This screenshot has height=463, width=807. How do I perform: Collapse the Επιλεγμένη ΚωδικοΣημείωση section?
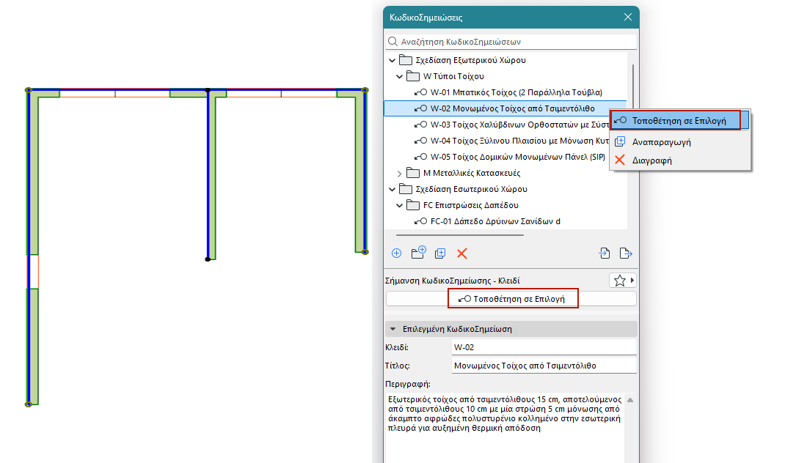[x=392, y=329]
